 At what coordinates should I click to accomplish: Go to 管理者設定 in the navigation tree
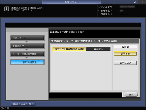tap(27, 46)
